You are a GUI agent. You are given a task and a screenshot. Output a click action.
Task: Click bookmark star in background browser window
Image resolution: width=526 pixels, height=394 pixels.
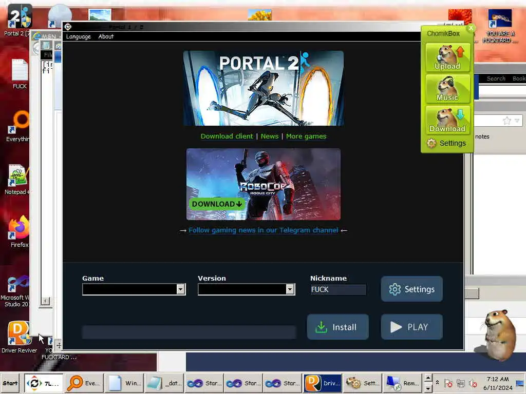506,121
